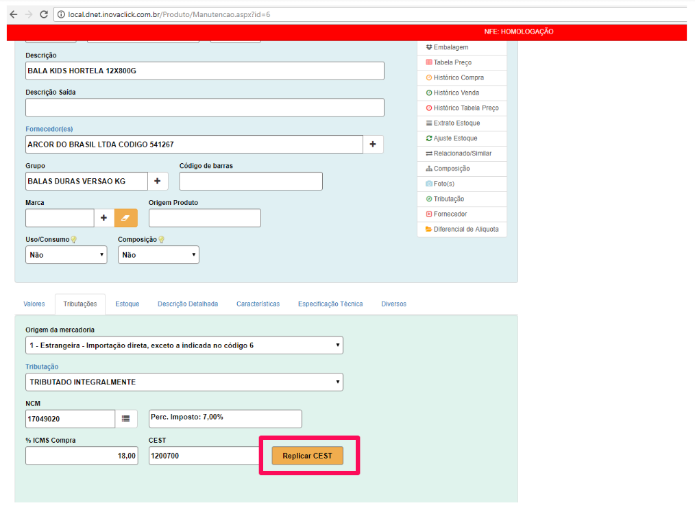Clear Marca with the orange eraser icon
The height and width of the screenshot is (514, 695).
click(x=125, y=218)
